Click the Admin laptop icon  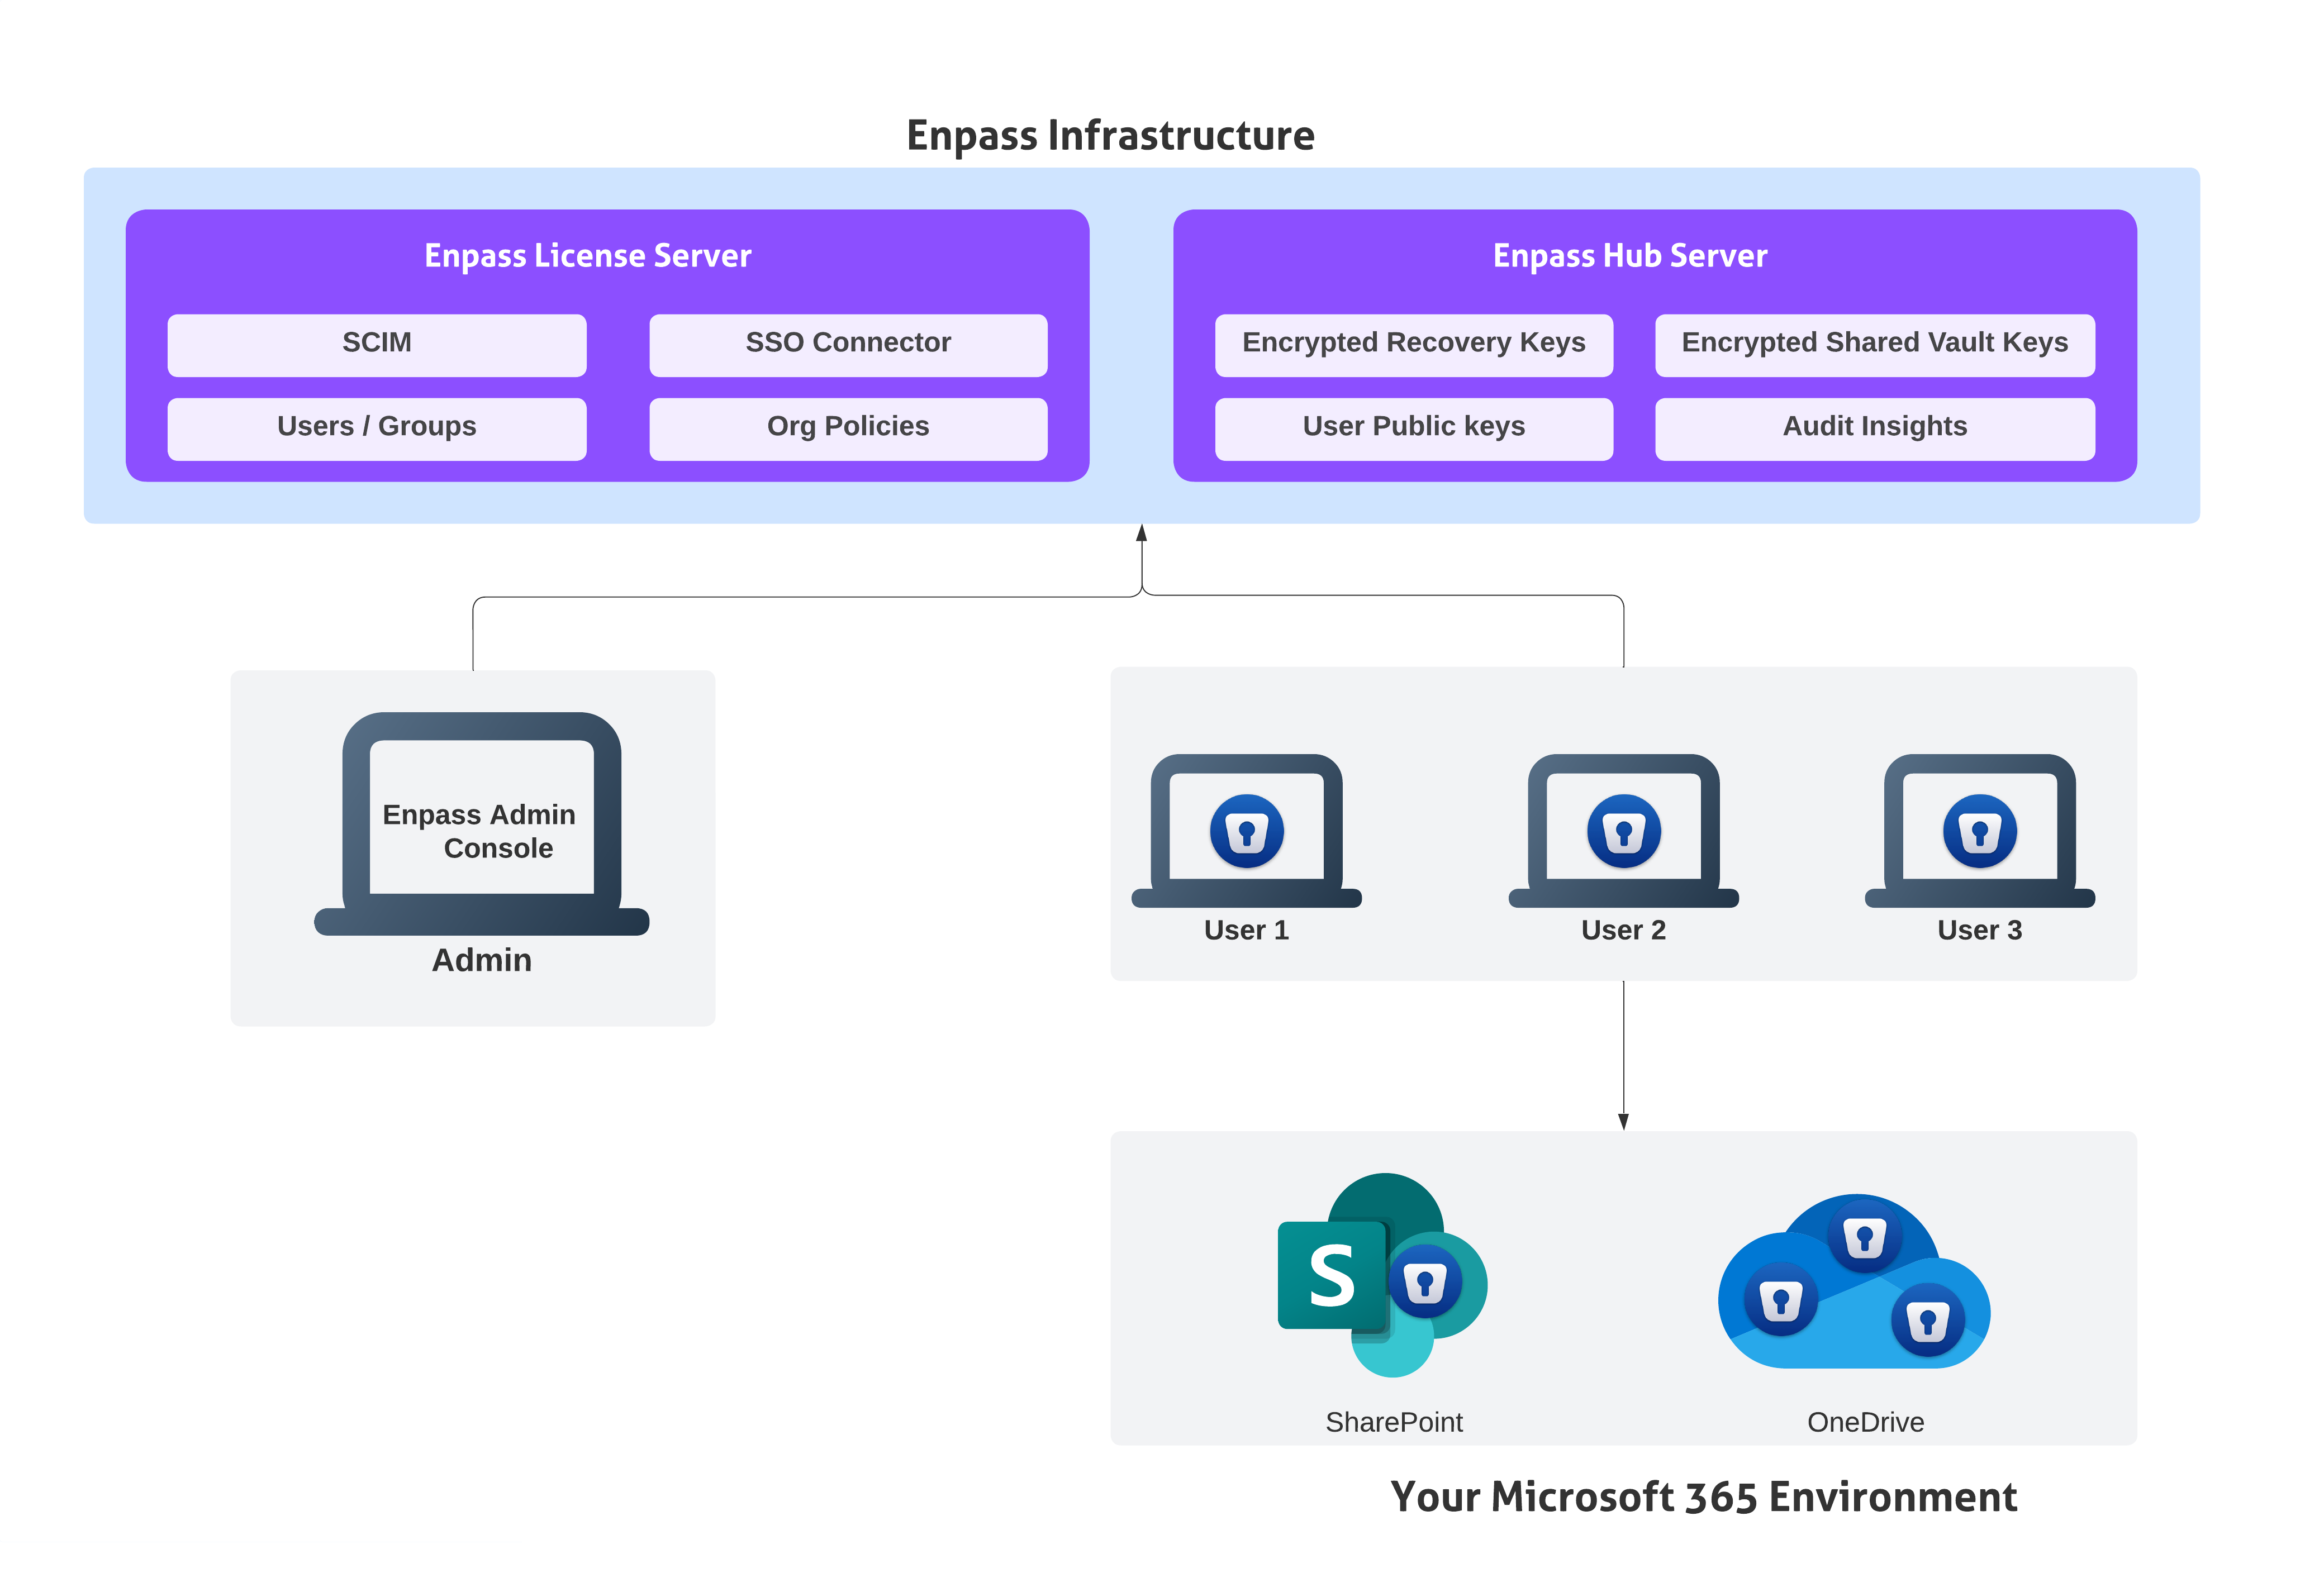pyautogui.click(x=482, y=823)
